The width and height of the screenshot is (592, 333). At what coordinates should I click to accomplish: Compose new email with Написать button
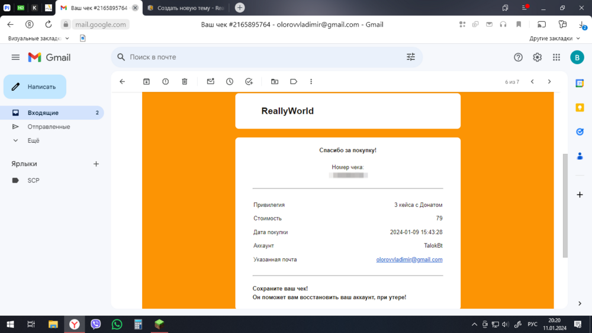[35, 87]
